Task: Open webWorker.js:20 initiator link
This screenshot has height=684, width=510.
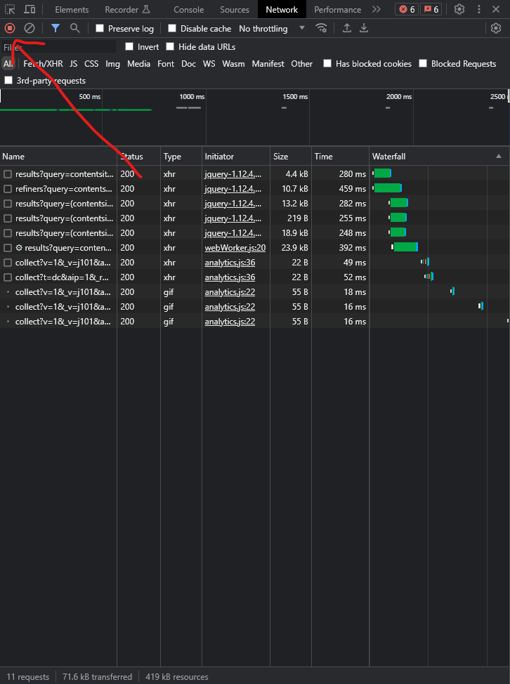Action: (x=235, y=248)
